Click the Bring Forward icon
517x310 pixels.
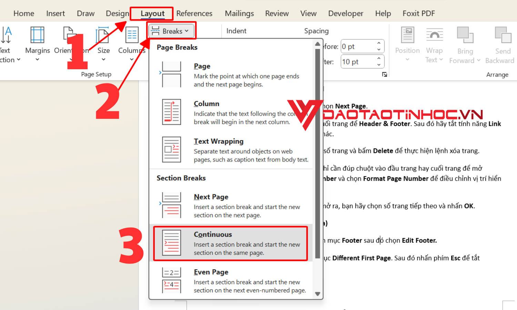point(465,35)
